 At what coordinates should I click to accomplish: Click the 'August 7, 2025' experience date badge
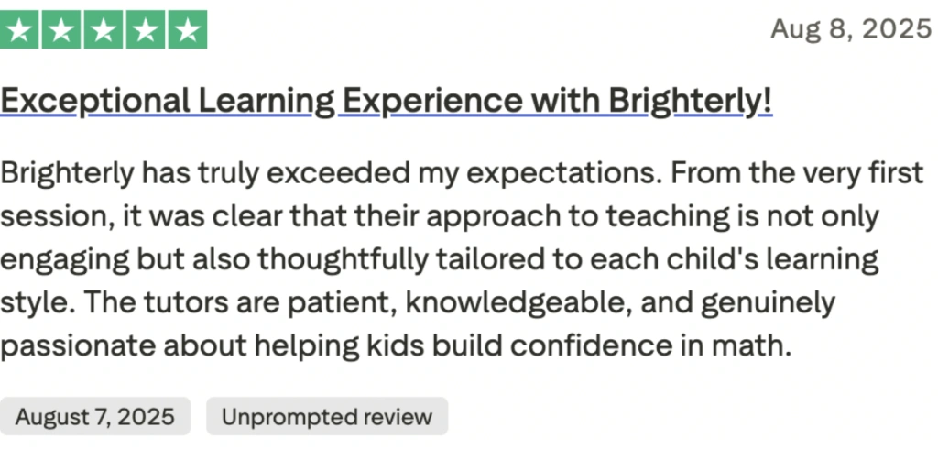(94, 417)
